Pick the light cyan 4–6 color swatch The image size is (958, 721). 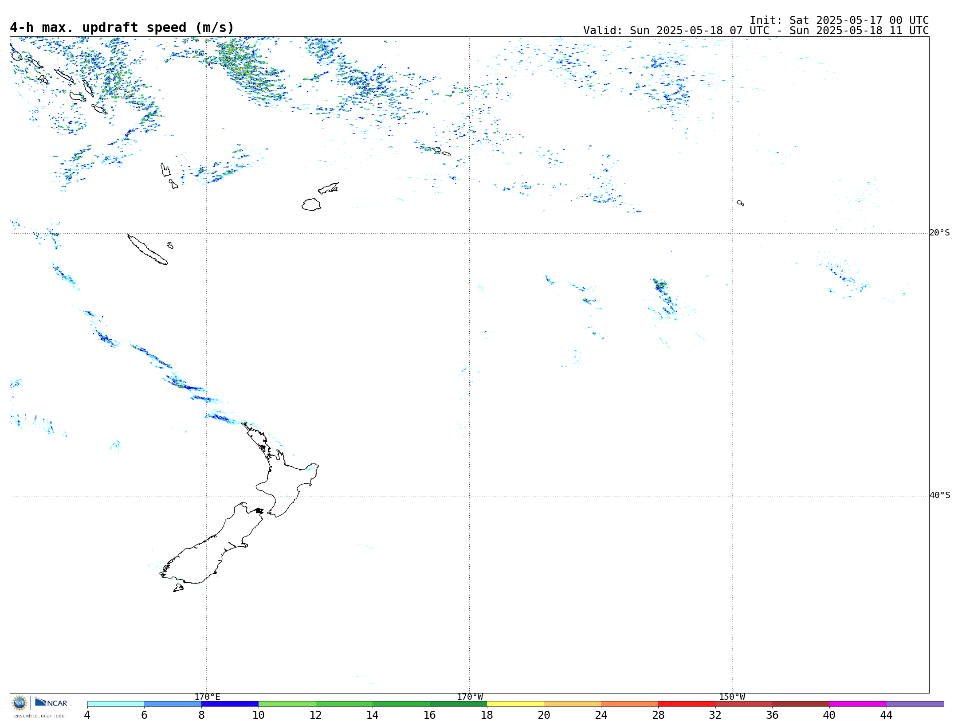(116, 704)
